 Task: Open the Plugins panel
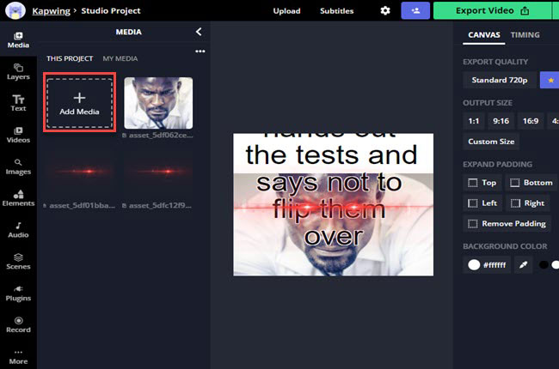(18, 293)
